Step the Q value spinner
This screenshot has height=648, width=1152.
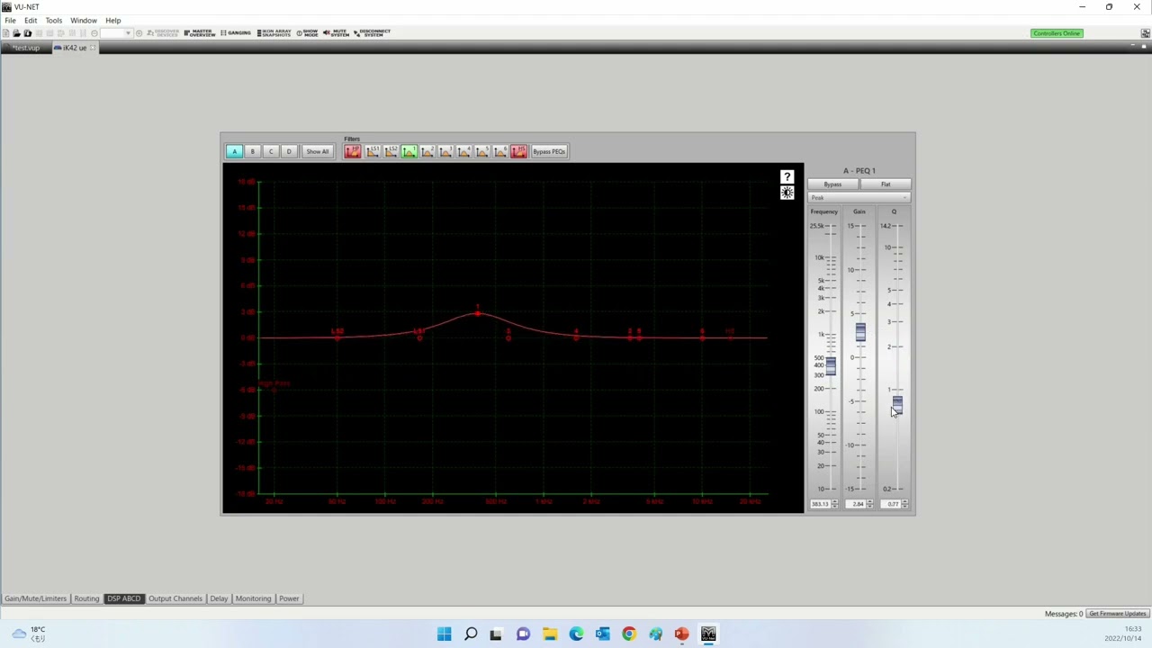coord(904,504)
